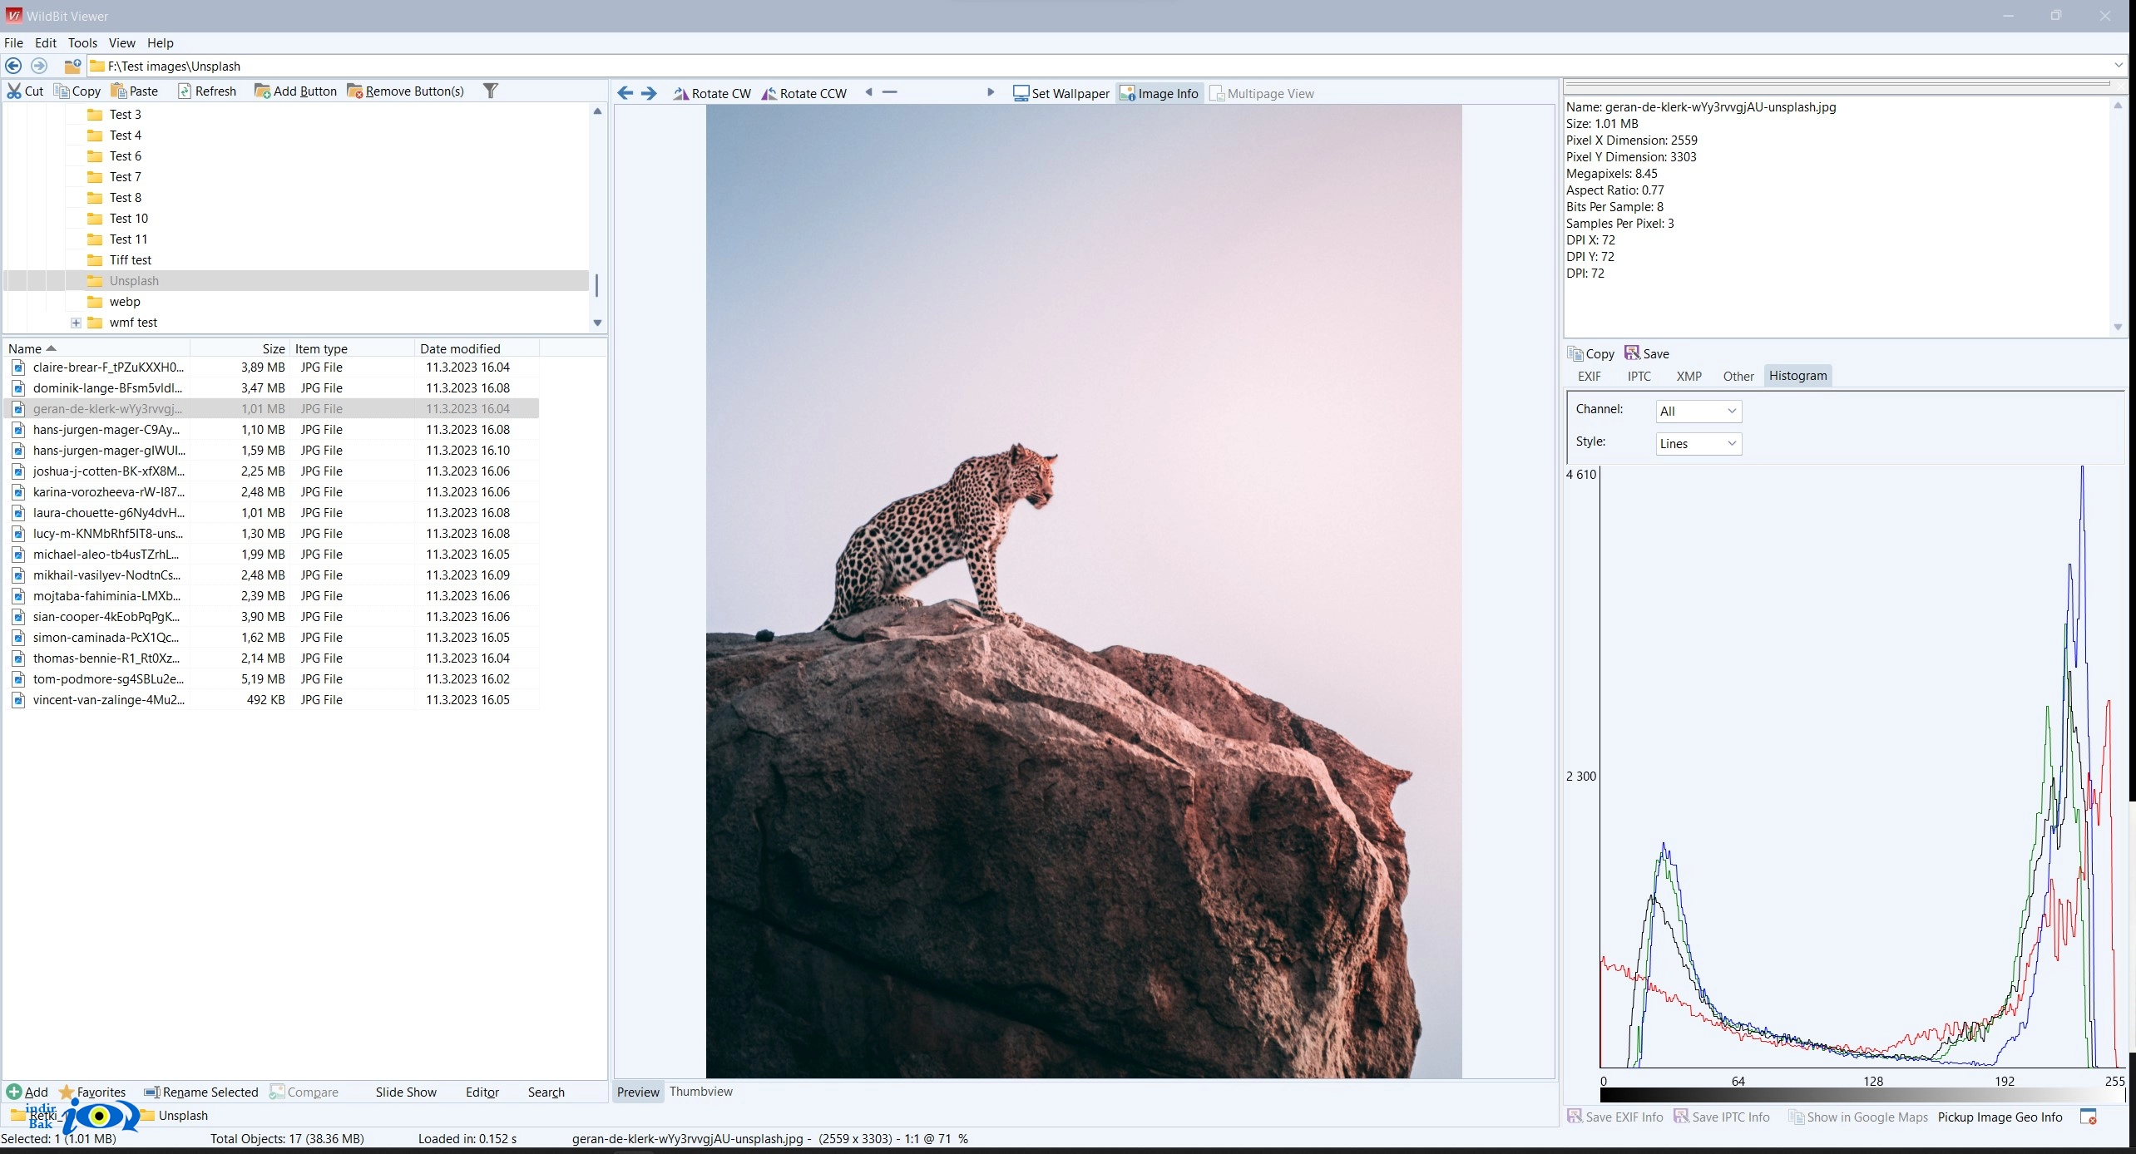The image size is (2136, 1154).
Task: Cut the selected file
Action: tap(26, 91)
